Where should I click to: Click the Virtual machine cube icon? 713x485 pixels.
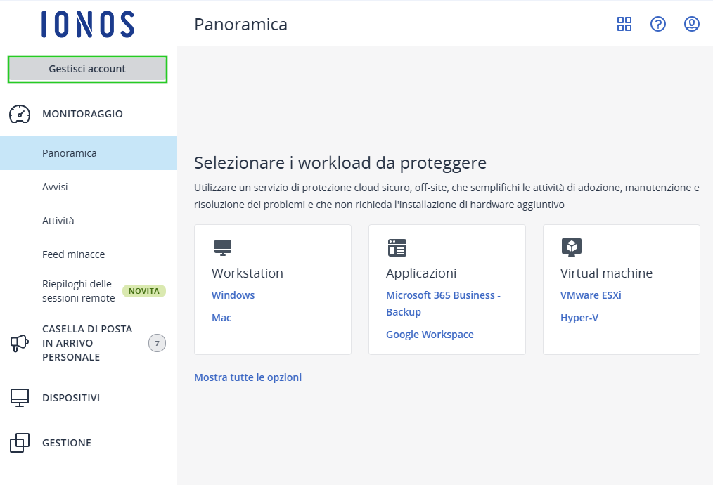572,247
